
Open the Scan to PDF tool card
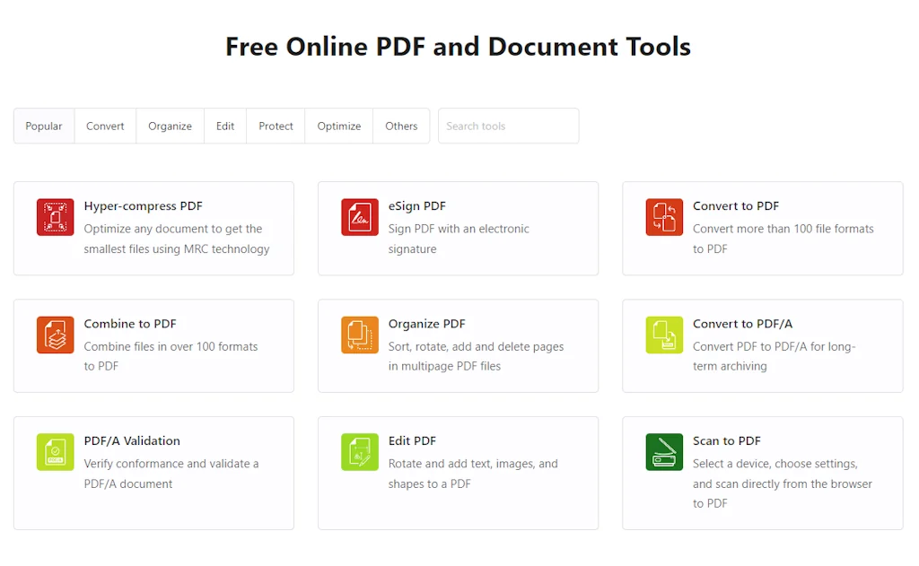click(763, 473)
